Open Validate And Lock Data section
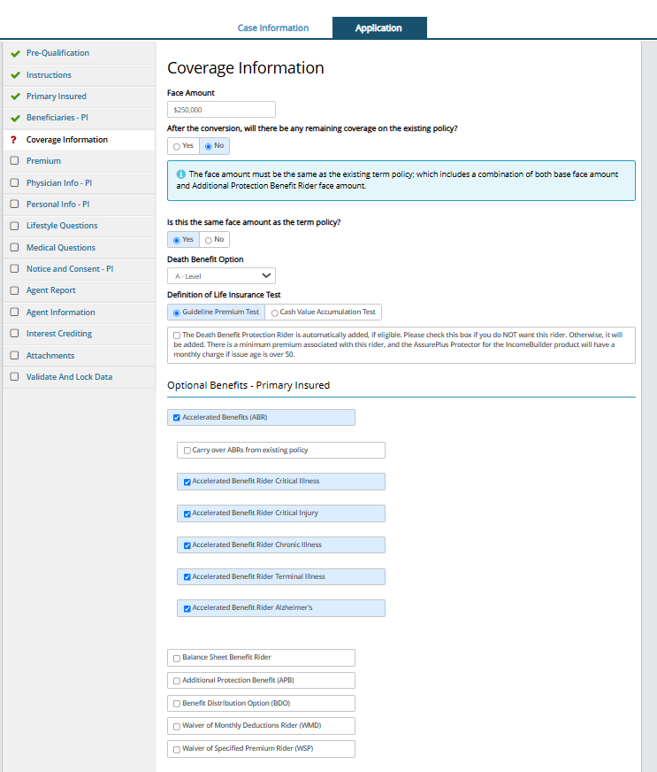 [69, 377]
